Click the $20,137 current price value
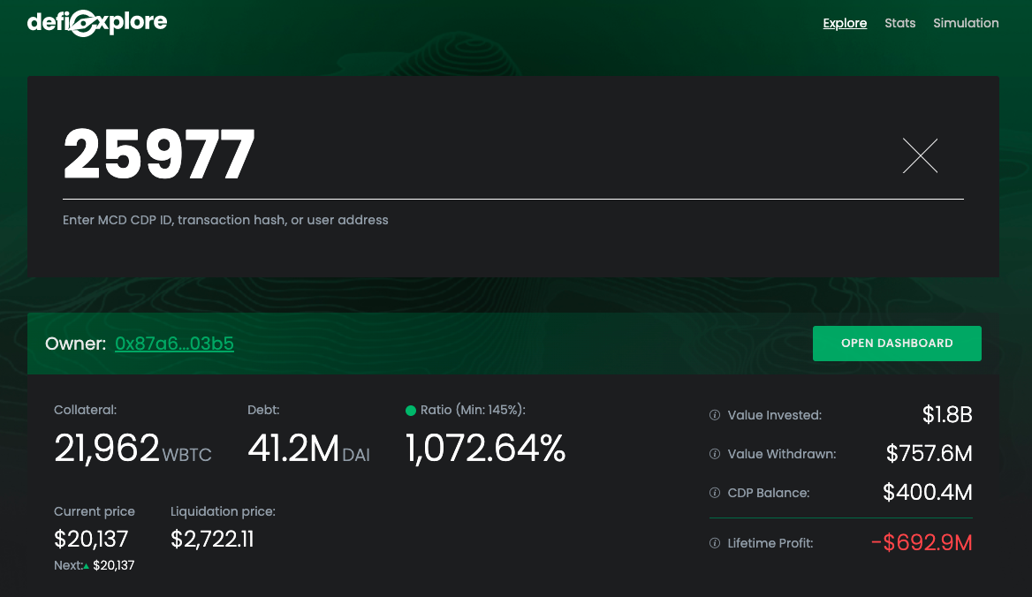Screen dimensions: 1032x597 pos(91,539)
